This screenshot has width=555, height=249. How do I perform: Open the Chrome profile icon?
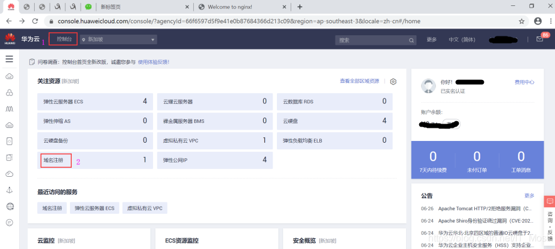pyautogui.click(x=538, y=21)
